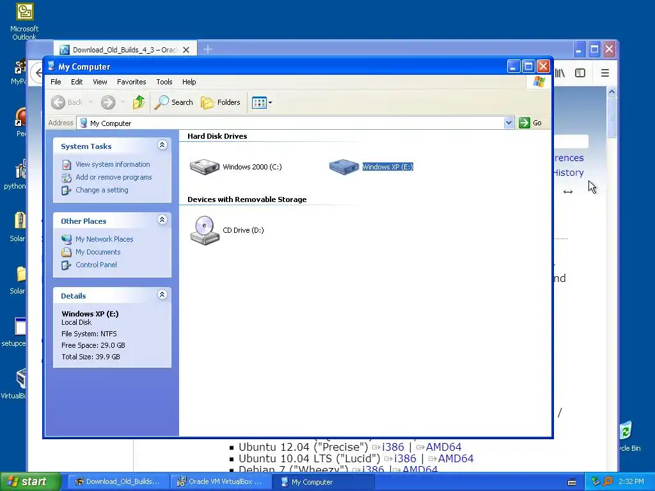Screen dimensions: 655x491
Task: Click the My Documents folder icon
Action: pyautogui.click(x=67, y=252)
